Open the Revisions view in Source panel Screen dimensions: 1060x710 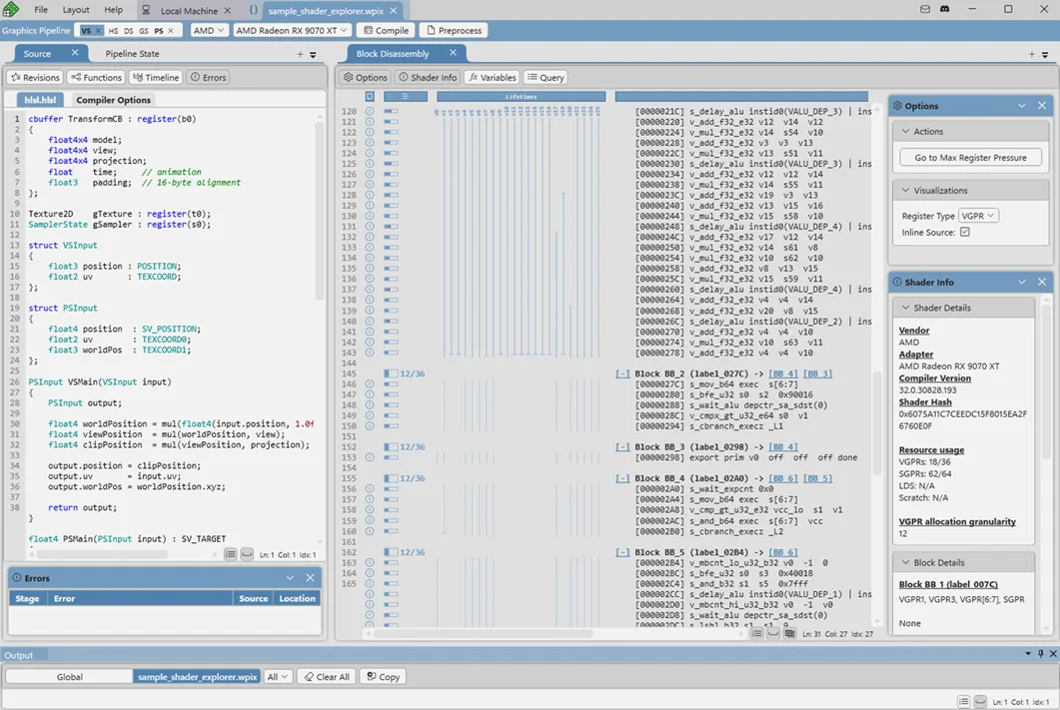point(35,77)
